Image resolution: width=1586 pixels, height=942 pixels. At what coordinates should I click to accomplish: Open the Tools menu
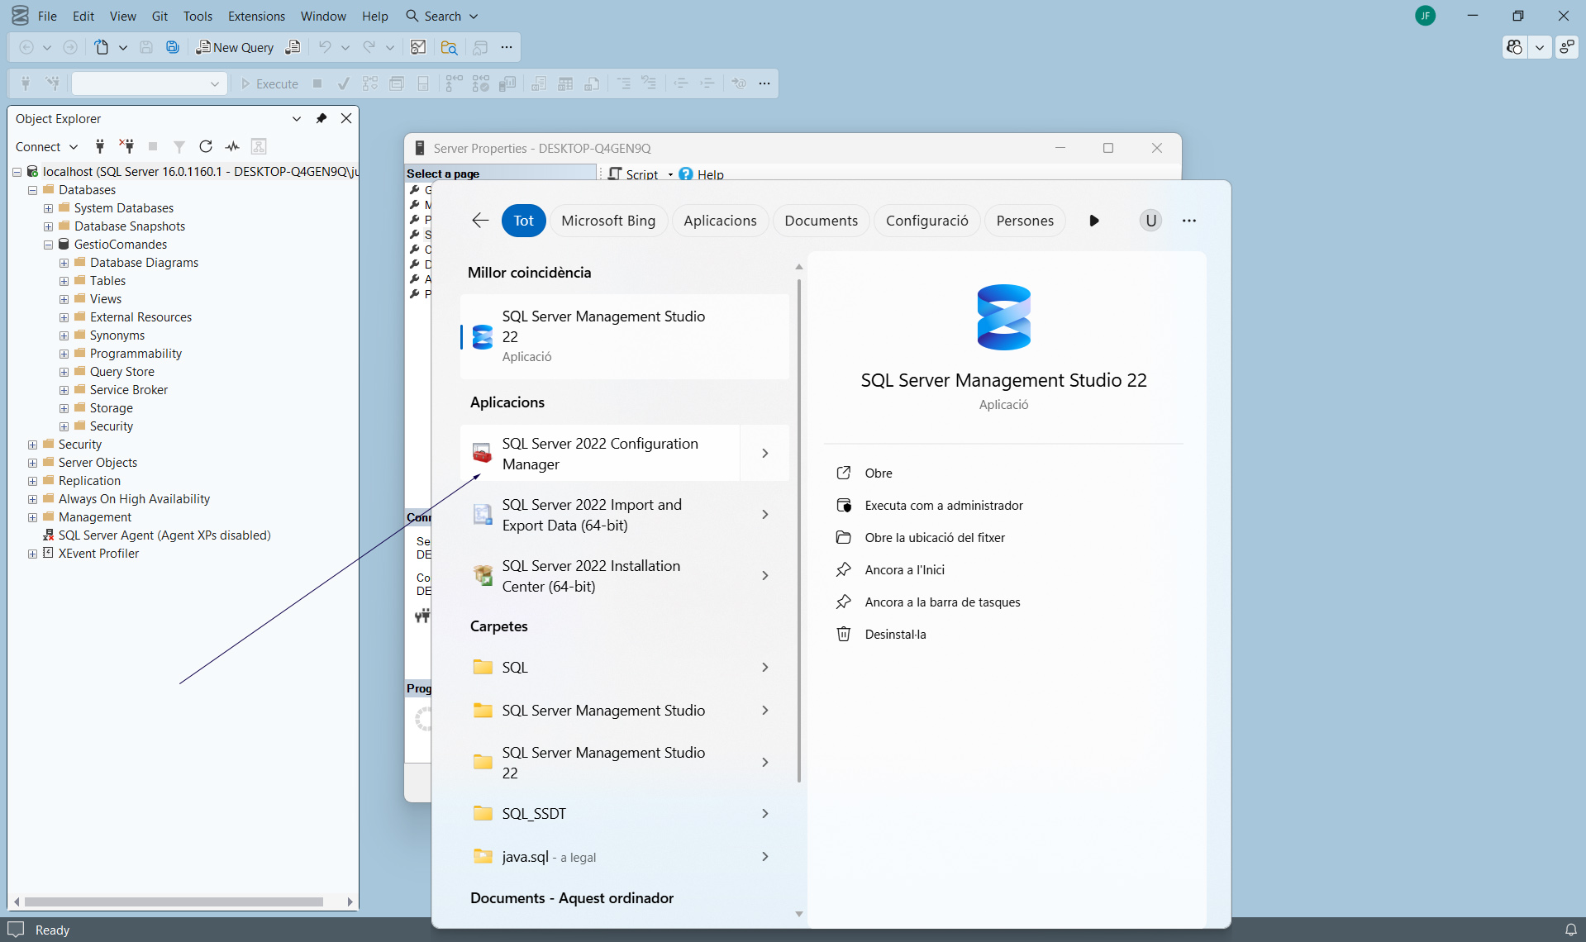click(198, 16)
